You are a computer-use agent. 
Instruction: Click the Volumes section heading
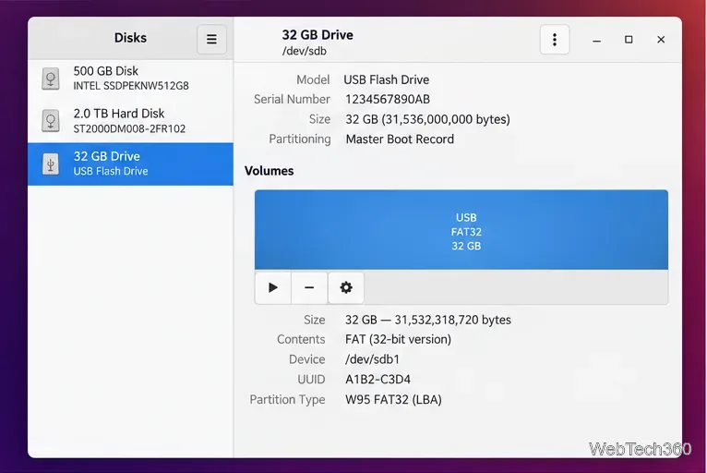click(270, 171)
